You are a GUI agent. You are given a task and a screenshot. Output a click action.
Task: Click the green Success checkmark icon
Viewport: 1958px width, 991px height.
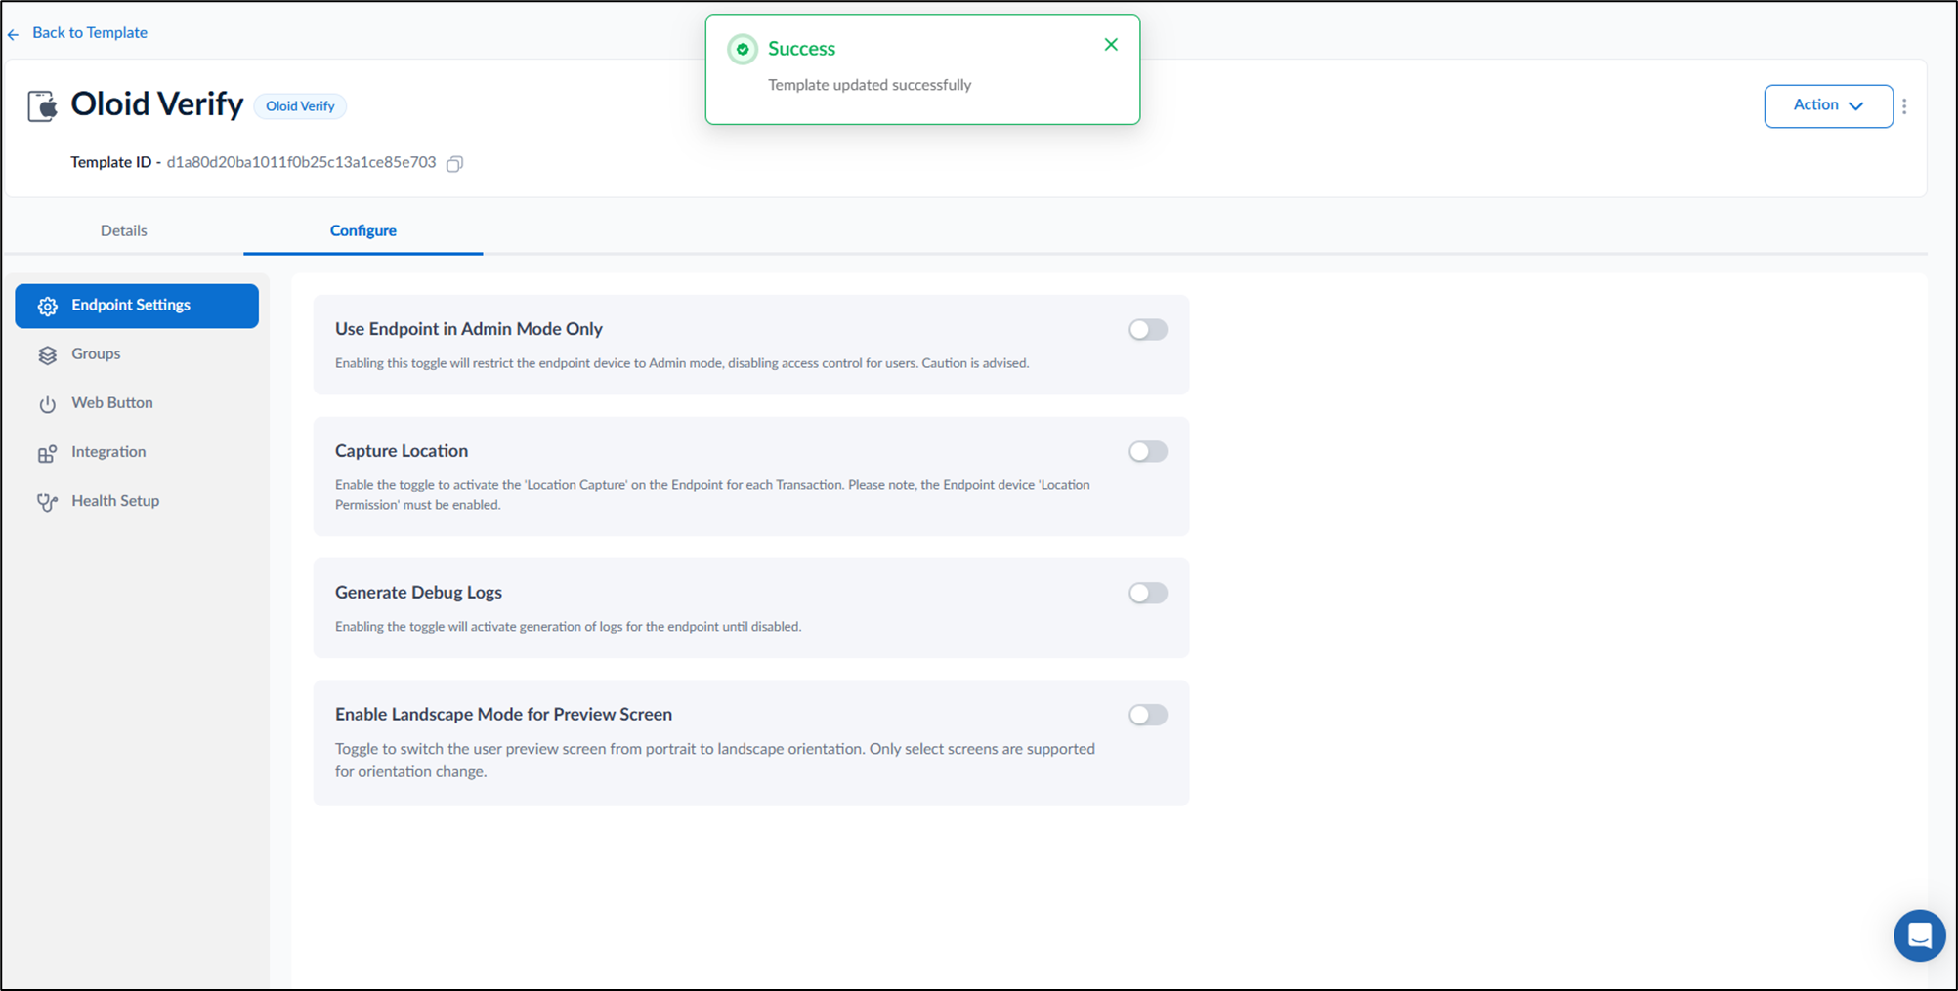tap(743, 49)
